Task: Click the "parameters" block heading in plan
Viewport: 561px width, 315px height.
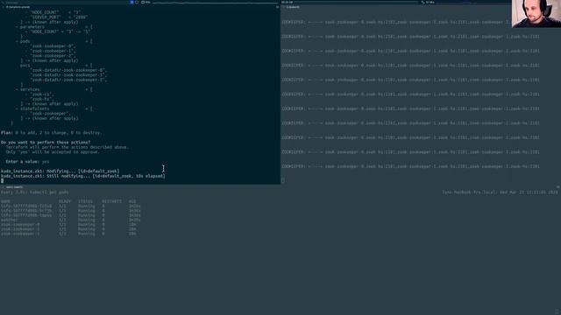Action: (x=32, y=27)
